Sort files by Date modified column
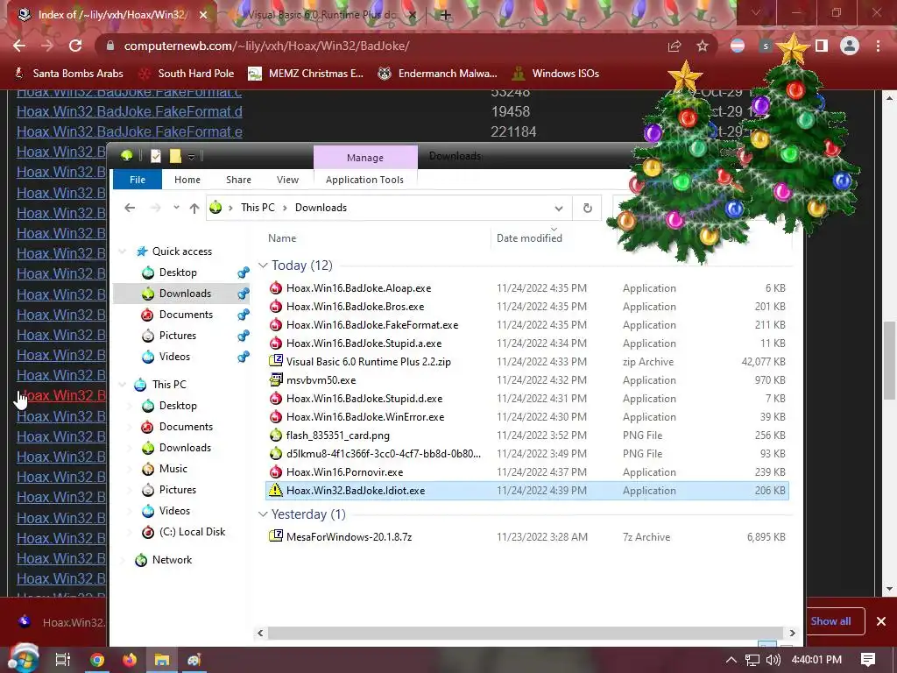 coord(529,238)
